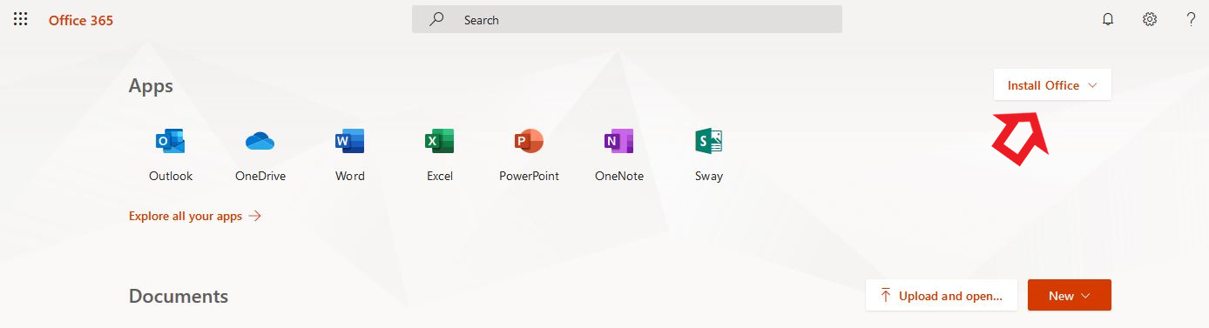
Task: Open the PowerPoint app icon
Action: [x=529, y=141]
